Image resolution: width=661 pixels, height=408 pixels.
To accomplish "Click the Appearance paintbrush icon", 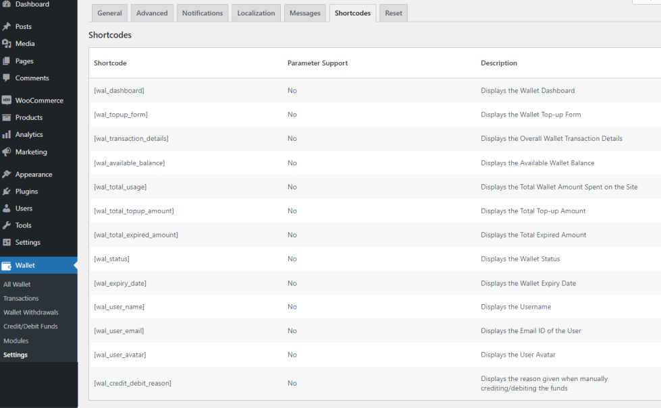I will (x=7, y=175).
